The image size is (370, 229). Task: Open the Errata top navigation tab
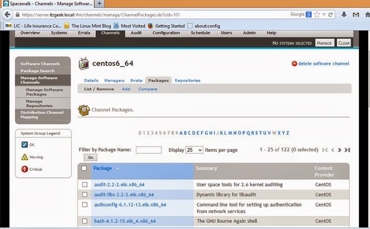pos(84,33)
